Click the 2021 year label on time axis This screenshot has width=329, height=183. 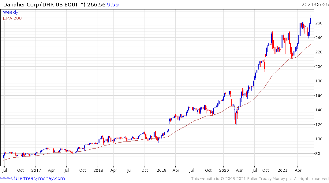click(282, 170)
